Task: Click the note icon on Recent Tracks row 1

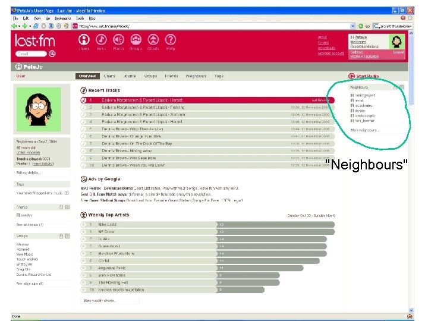Action: click(x=84, y=100)
